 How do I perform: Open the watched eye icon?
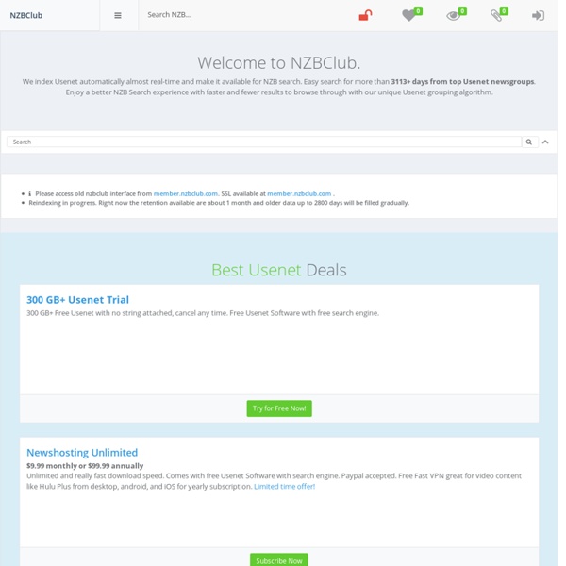pyautogui.click(x=454, y=16)
